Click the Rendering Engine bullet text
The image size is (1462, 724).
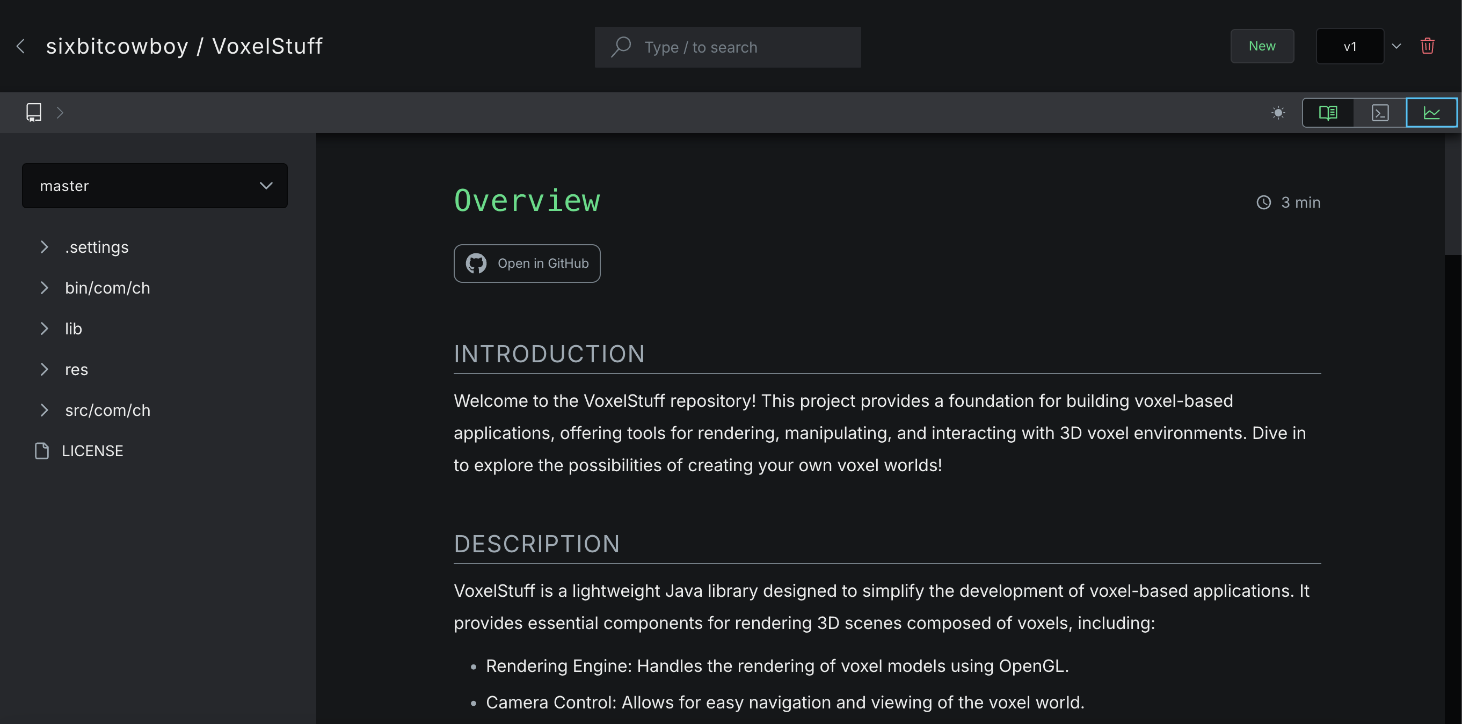click(777, 666)
